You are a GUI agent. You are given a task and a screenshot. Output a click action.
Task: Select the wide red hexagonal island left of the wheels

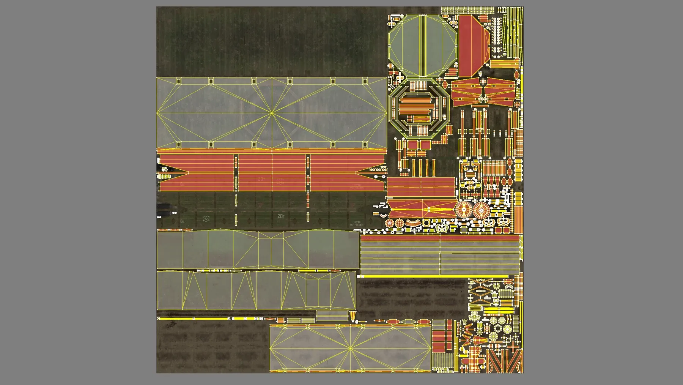pyautogui.click(x=422, y=209)
